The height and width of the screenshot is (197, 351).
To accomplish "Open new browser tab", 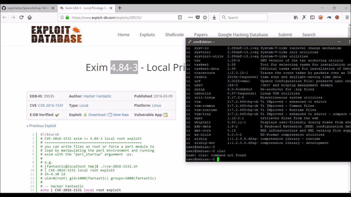I will click(120, 8).
